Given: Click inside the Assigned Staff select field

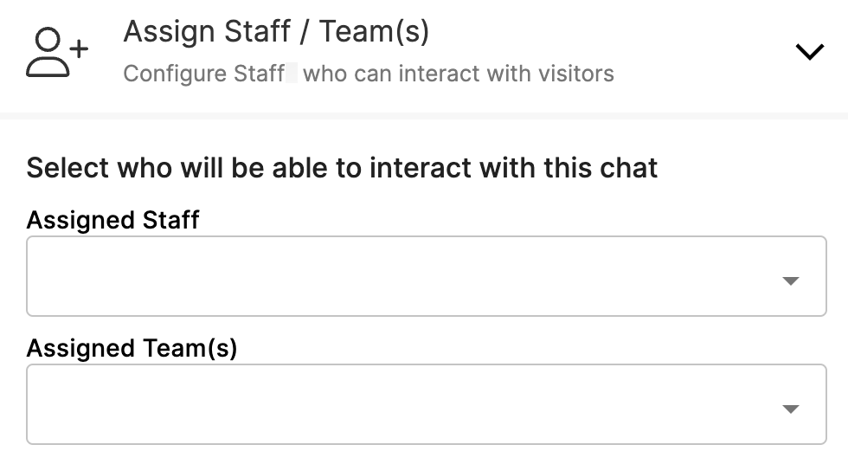Looking at the screenshot, I should coord(426,276).
